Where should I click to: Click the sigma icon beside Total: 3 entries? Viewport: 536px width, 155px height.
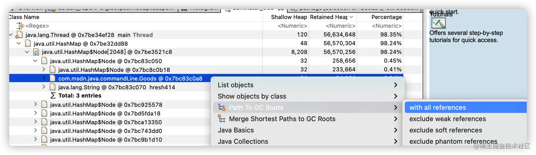(x=53, y=95)
